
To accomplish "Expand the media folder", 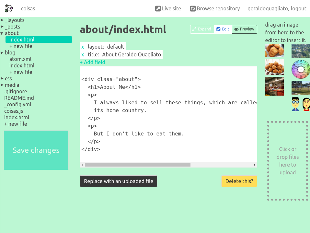I will (x=2, y=85).
